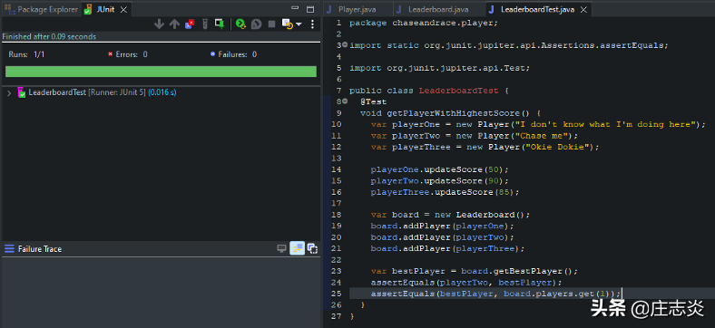Go to previous failed test arrow
This screenshot has height=328, width=715.
tap(174, 24)
